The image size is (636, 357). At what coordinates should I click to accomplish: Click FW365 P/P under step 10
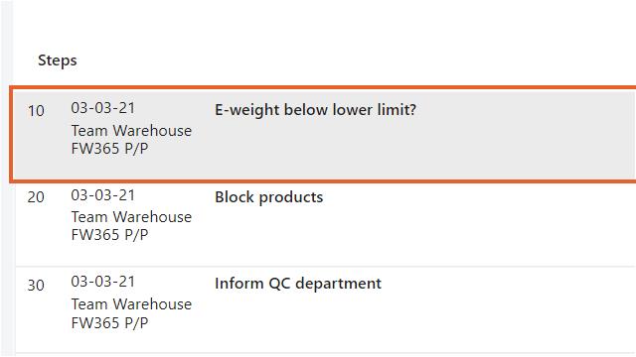point(109,149)
